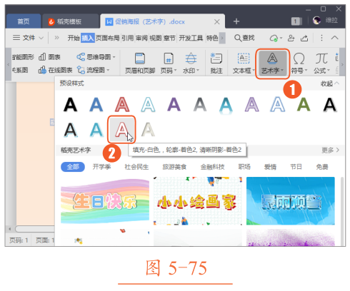Screen dimensions: 350x291
Task: Expand the 页码 dropdown arrow
Action: pos(175,71)
